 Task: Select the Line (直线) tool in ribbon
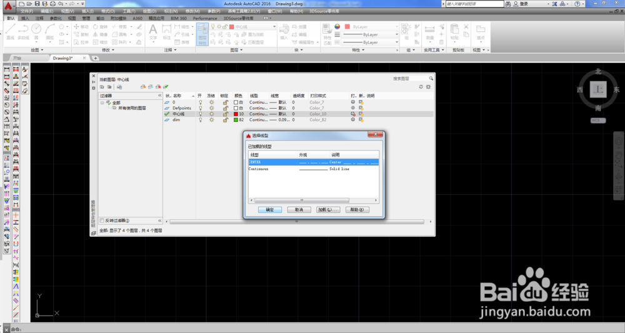pos(11,31)
